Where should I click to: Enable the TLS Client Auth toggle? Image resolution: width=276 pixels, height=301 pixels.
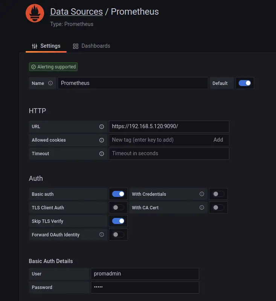pyautogui.click(x=118, y=207)
